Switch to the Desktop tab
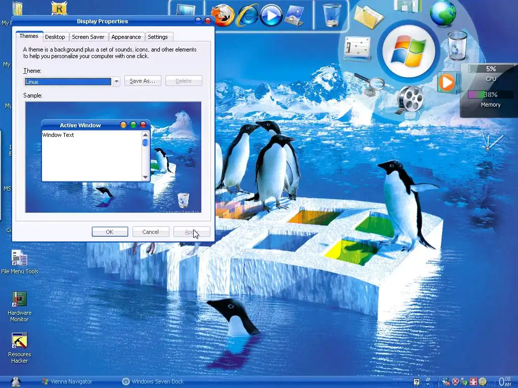Screen dimensions: 518x388 55,37
